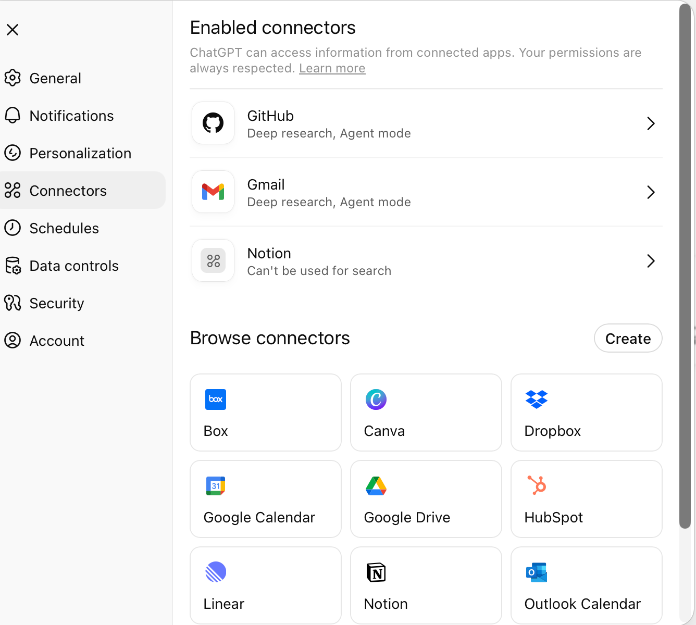The image size is (696, 625).
Task: Select the Linear connector card label
Action: [224, 604]
